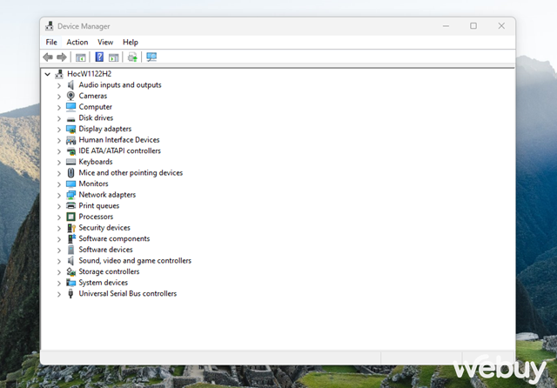557x388 pixels.
Task: Open the View menu
Action: tap(105, 42)
